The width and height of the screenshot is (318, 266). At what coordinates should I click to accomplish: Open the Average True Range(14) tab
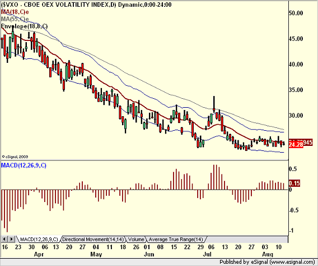click(x=176, y=240)
